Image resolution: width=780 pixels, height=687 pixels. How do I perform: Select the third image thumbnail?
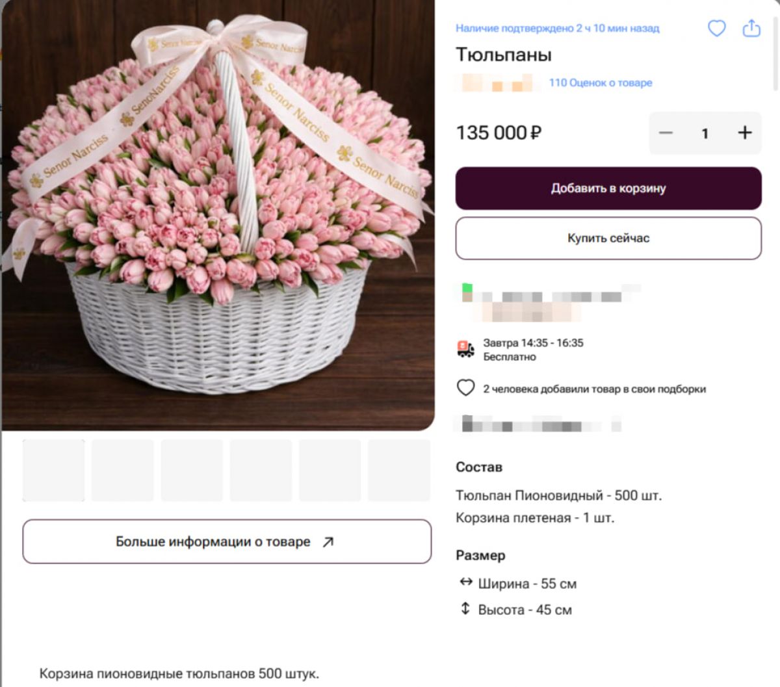pyautogui.click(x=192, y=470)
